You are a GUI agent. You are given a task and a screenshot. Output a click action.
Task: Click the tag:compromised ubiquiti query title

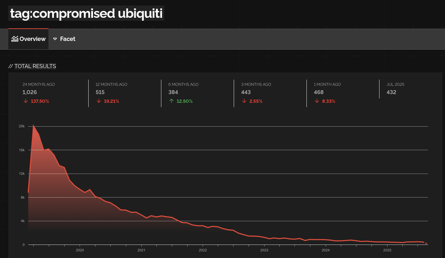coord(86,13)
